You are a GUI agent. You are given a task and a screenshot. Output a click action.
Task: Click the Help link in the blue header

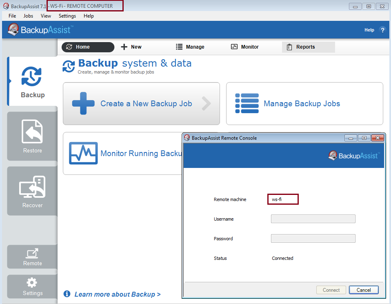coord(369,30)
